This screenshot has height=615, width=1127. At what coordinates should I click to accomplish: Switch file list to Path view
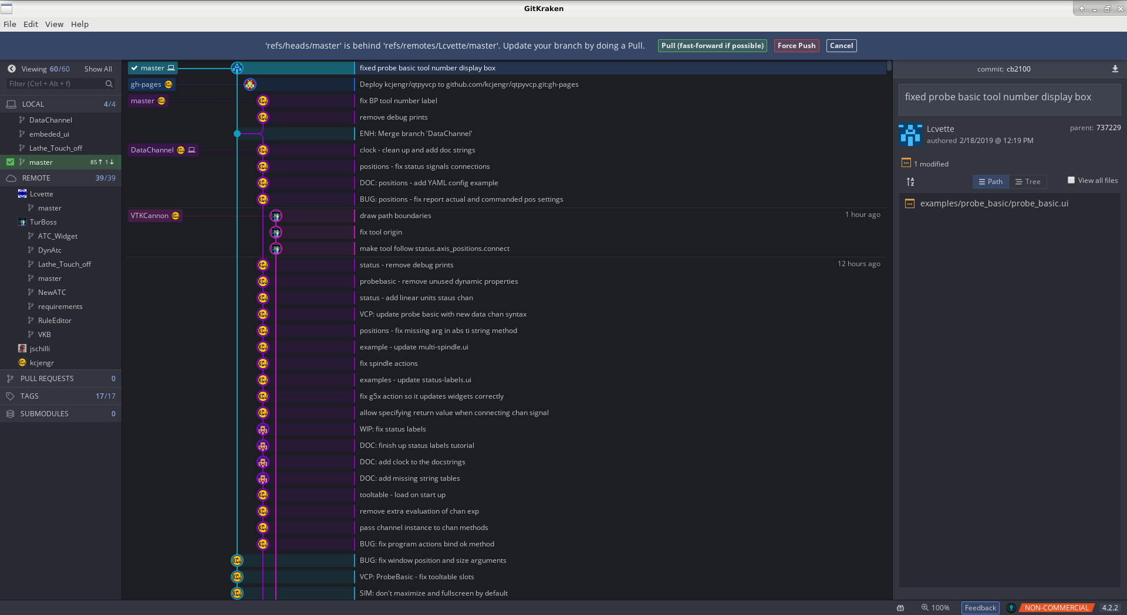click(991, 182)
